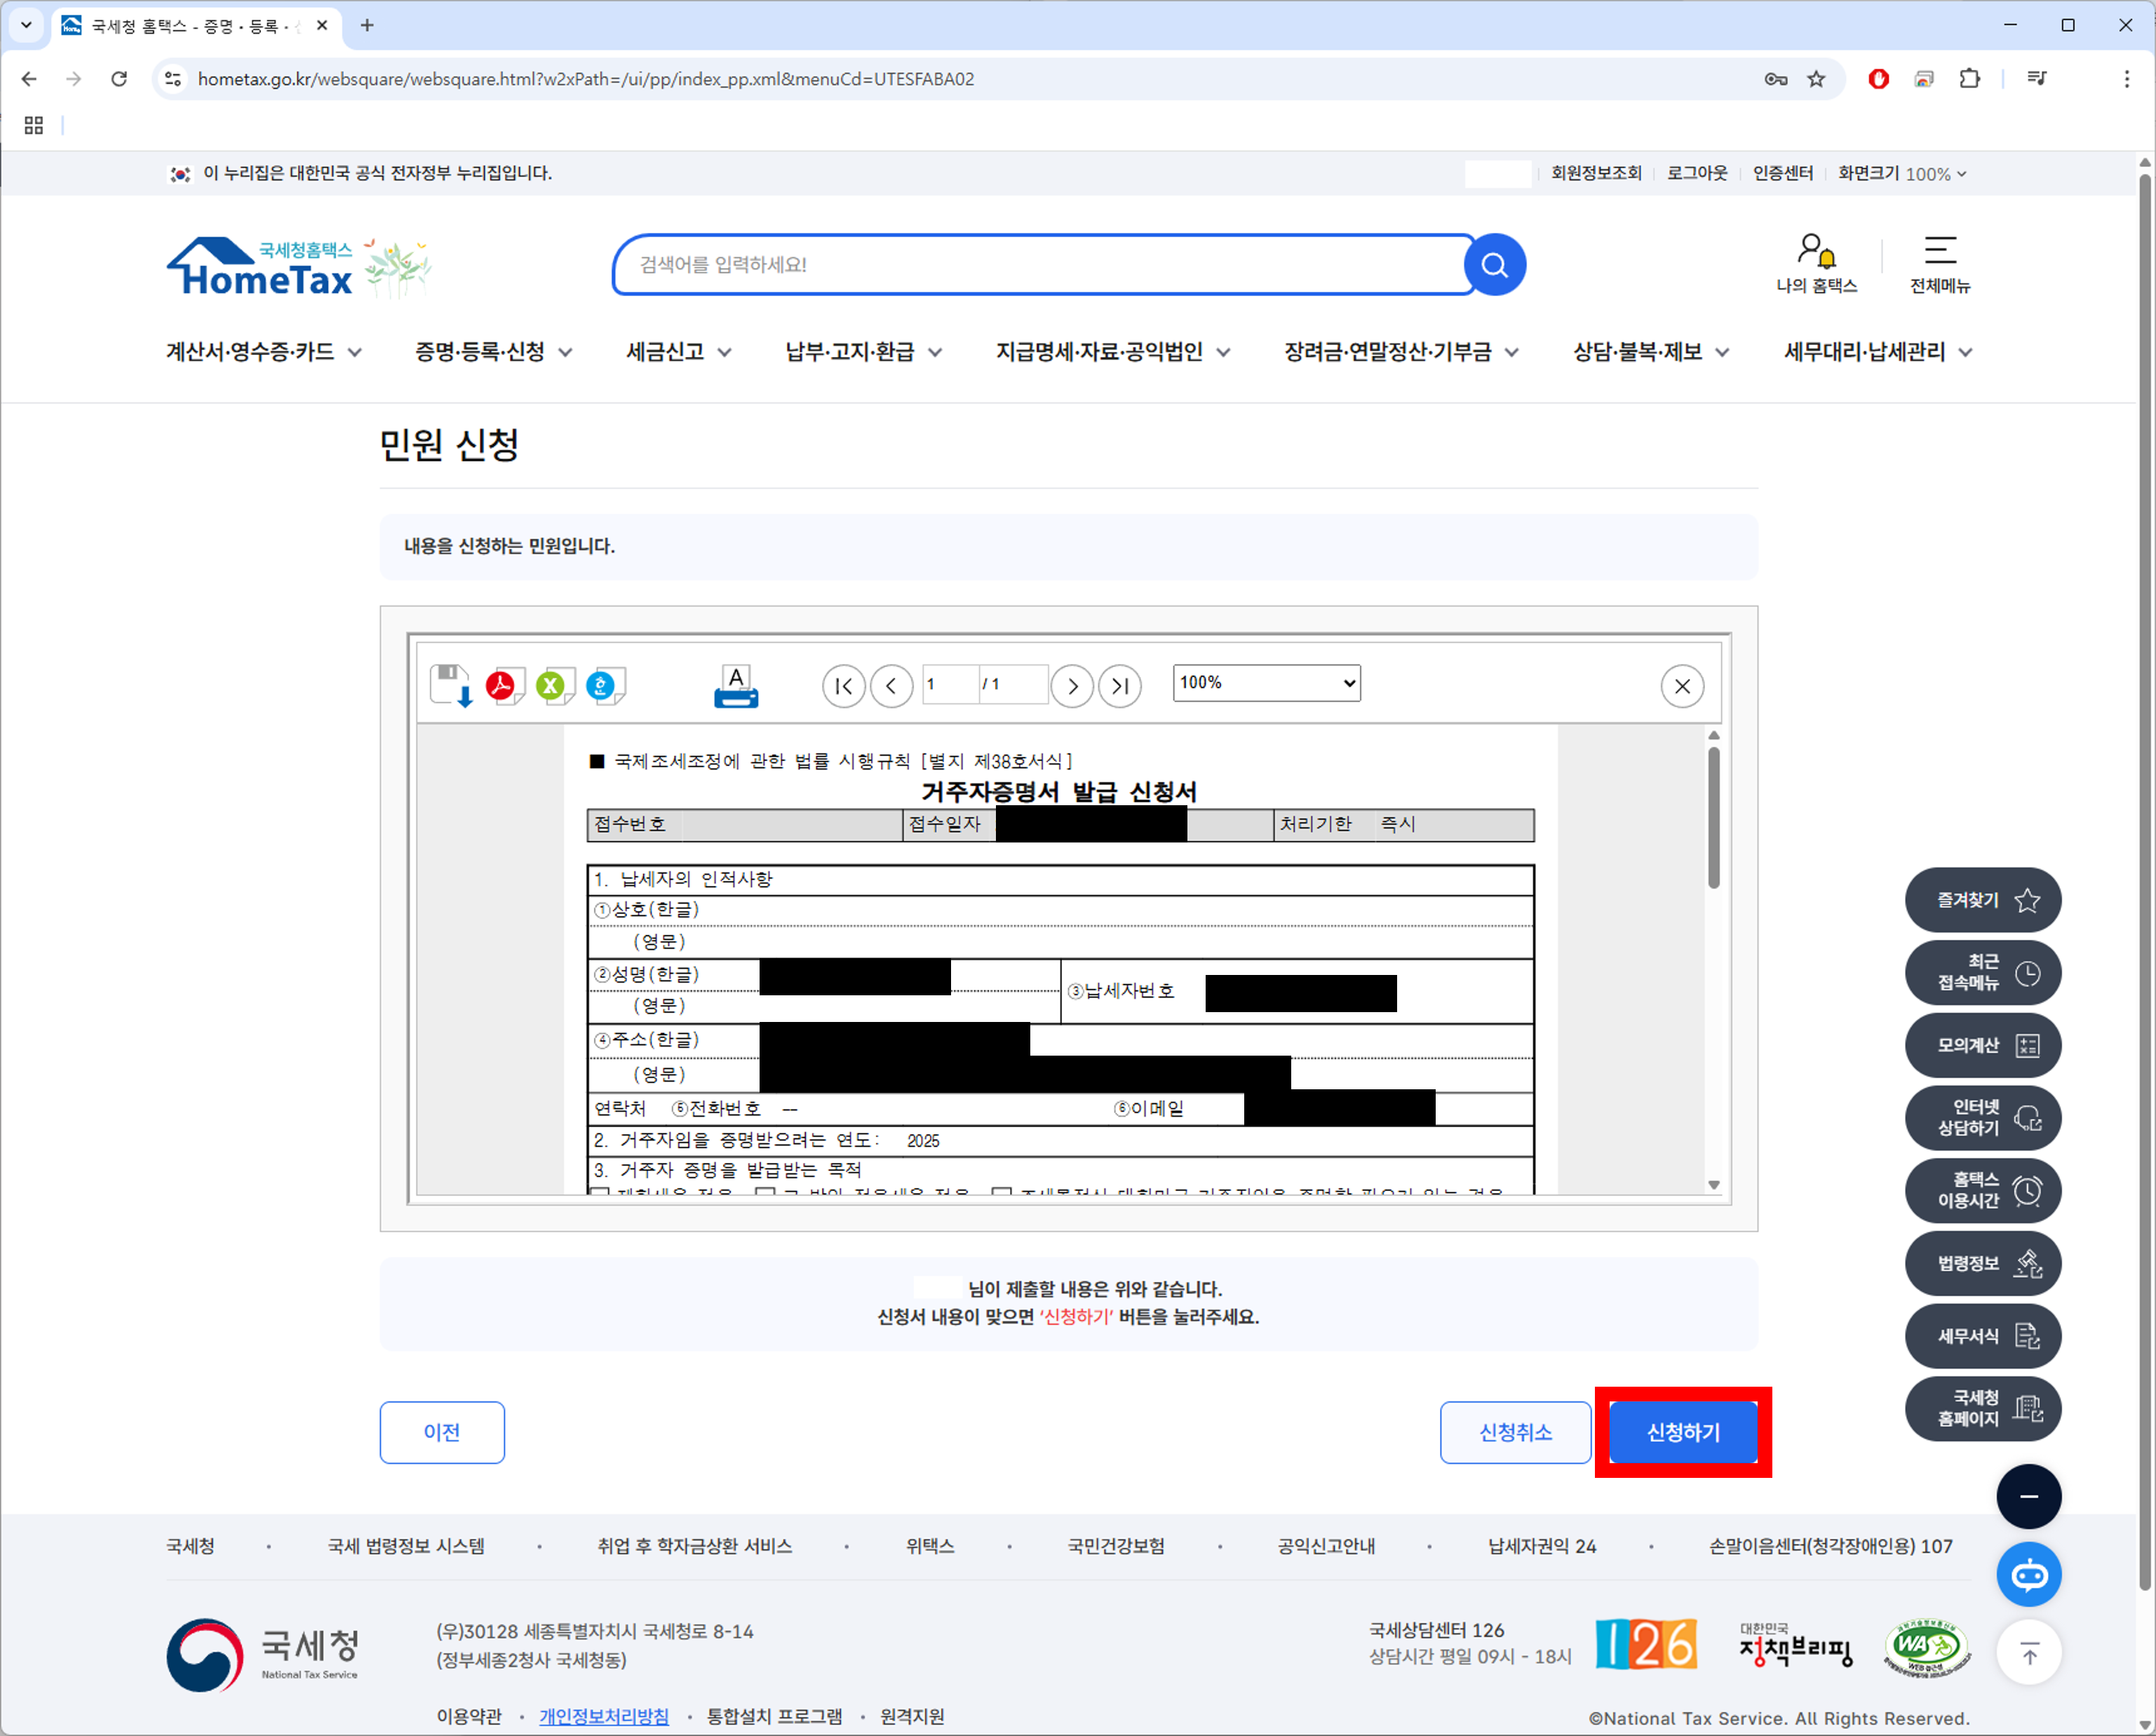
Task: Export the report as Hangul HWP file
Action: 604,685
